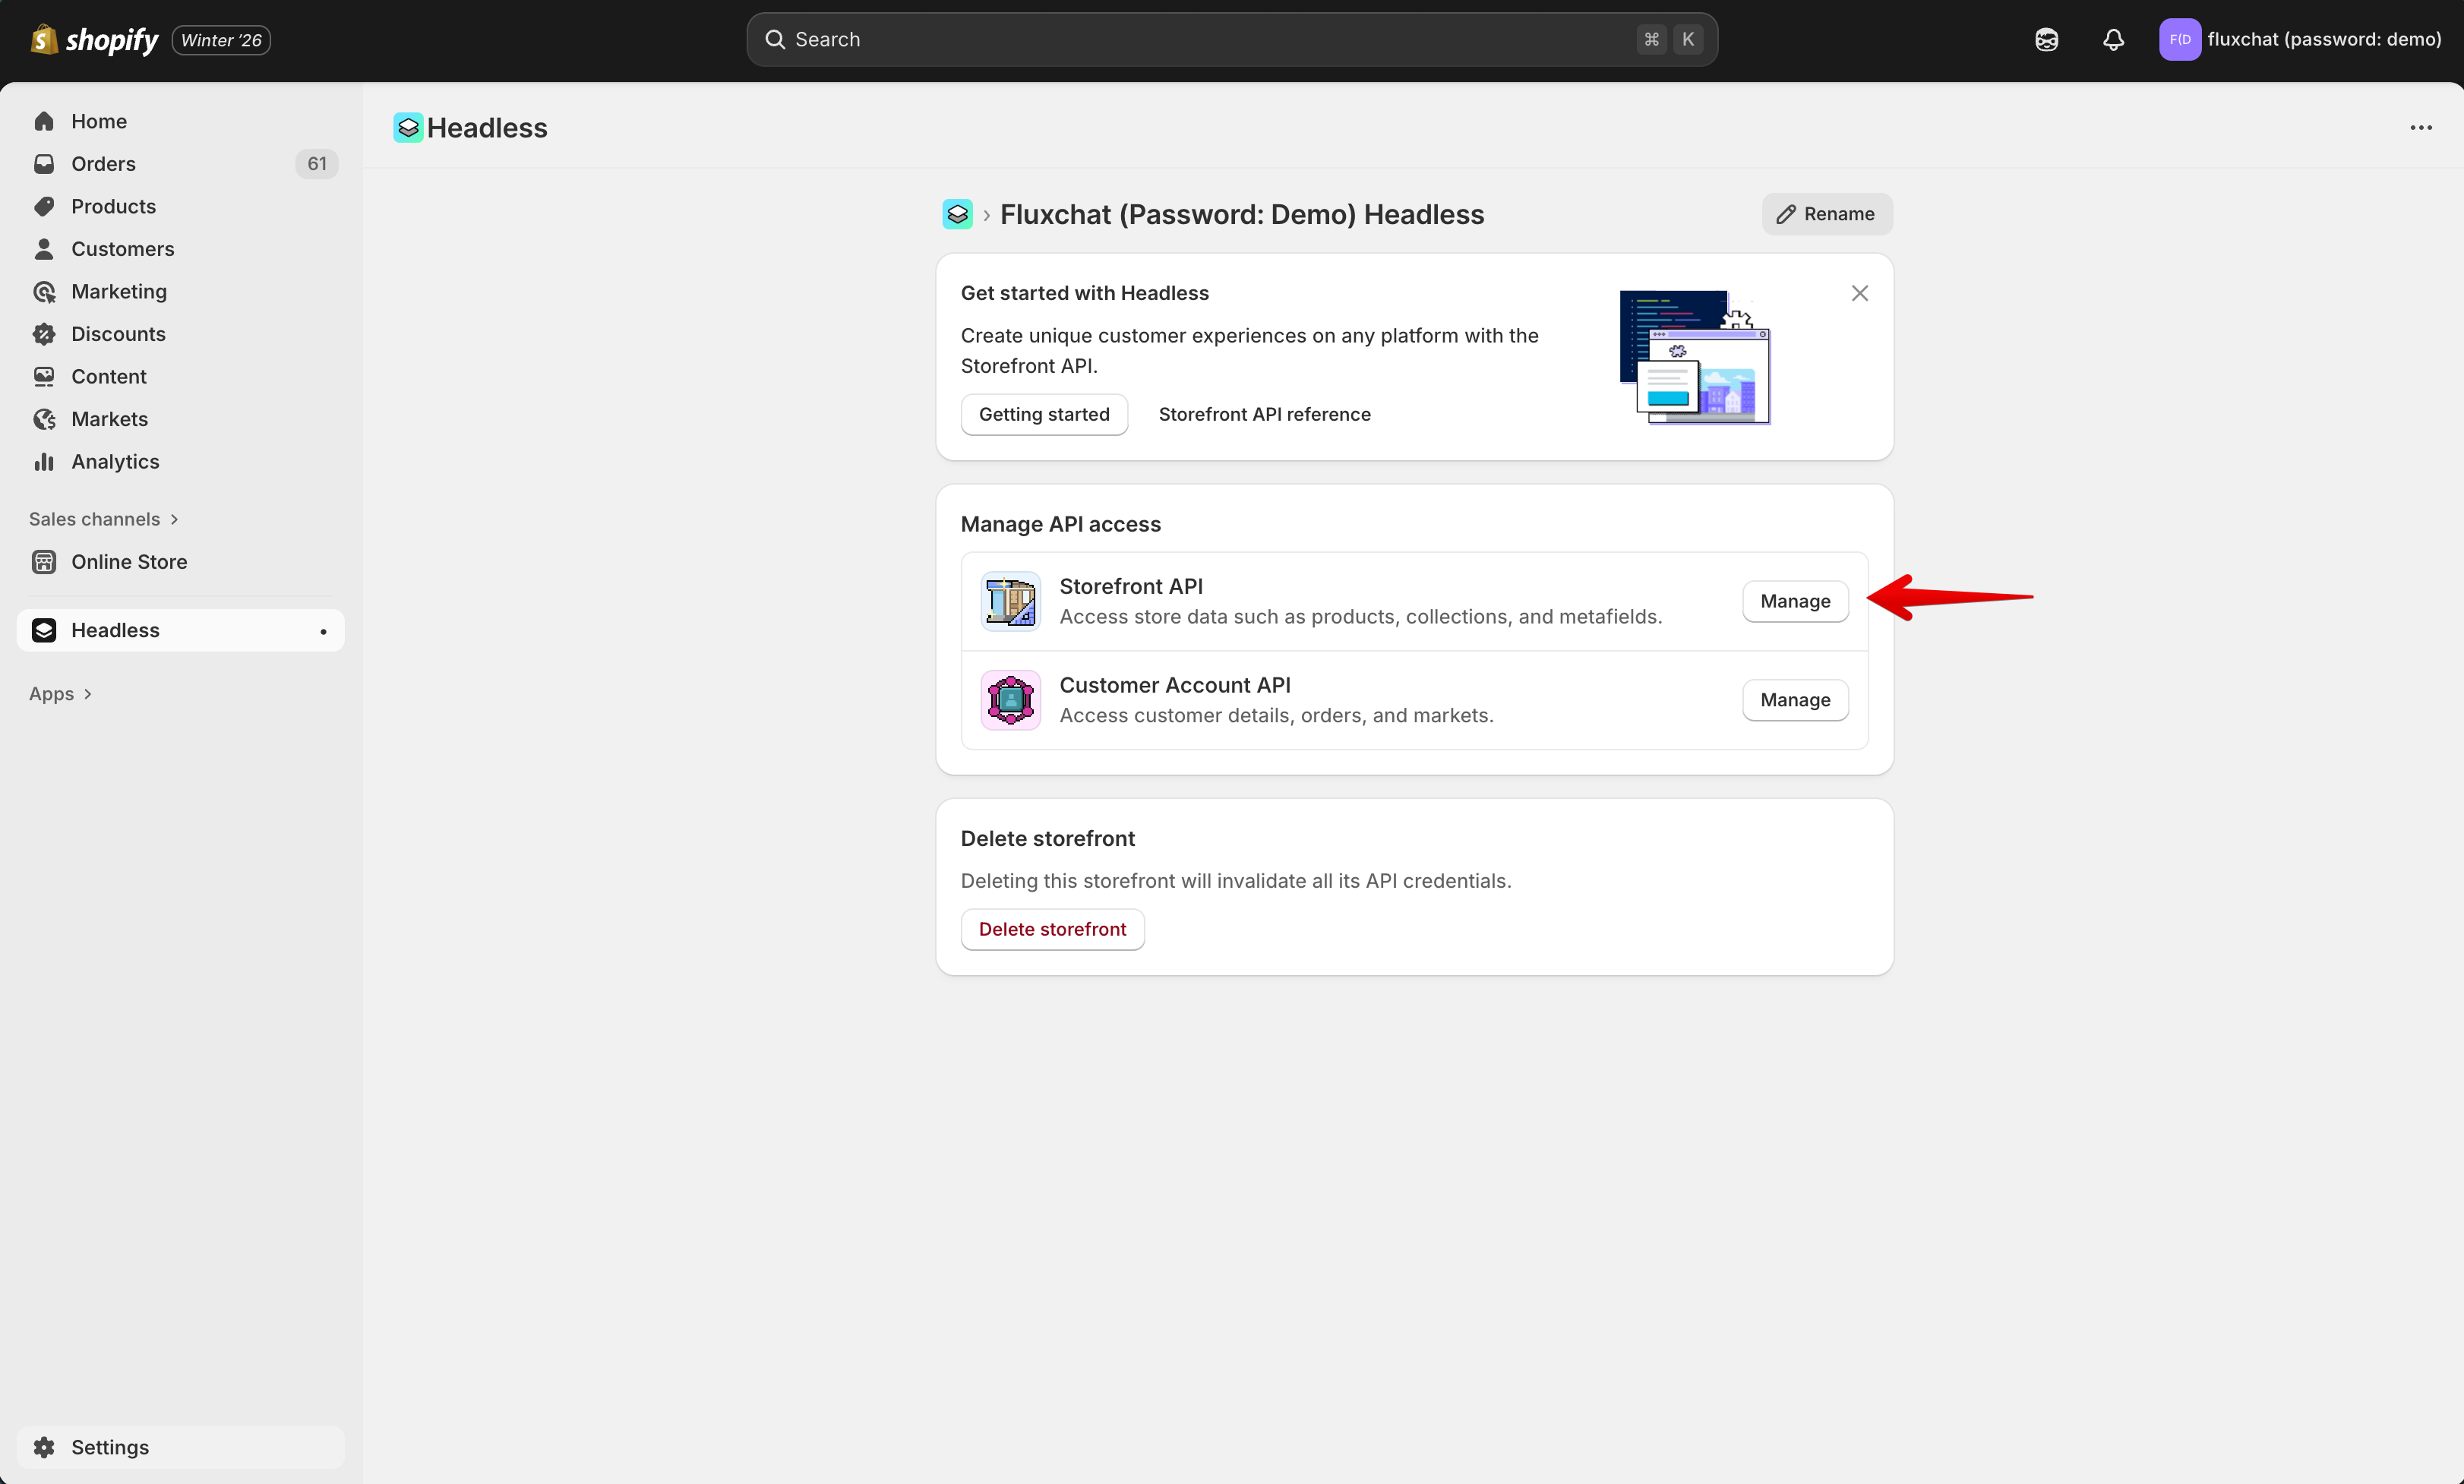Dismiss the Get started with Headless card
2464x1484 pixels.
tap(1859, 293)
